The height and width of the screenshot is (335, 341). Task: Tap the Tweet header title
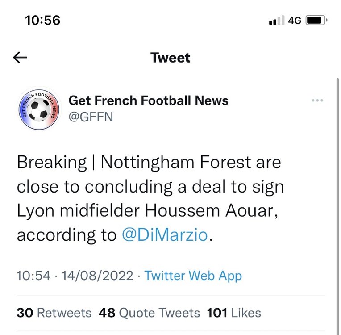170,58
